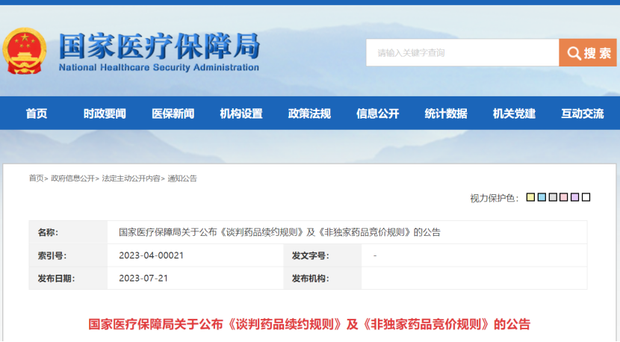Click the 国家医疗保障局 site title
This screenshot has height=342, width=620.
click(159, 46)
